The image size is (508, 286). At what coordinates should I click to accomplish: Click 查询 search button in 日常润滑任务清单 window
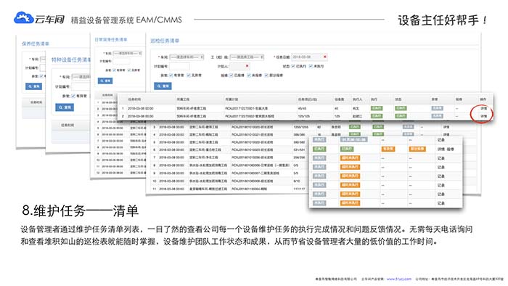(x=105, y=81)
